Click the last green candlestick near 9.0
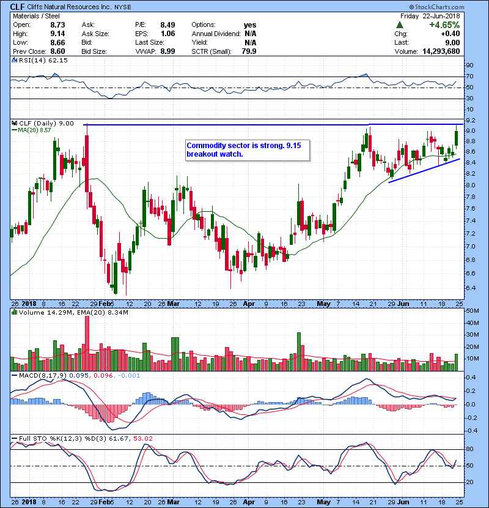This screenshot has width=489, height=508. [x=457, y=138]
